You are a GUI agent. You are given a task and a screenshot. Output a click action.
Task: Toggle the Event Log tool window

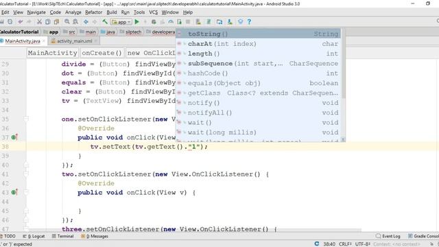388,236
